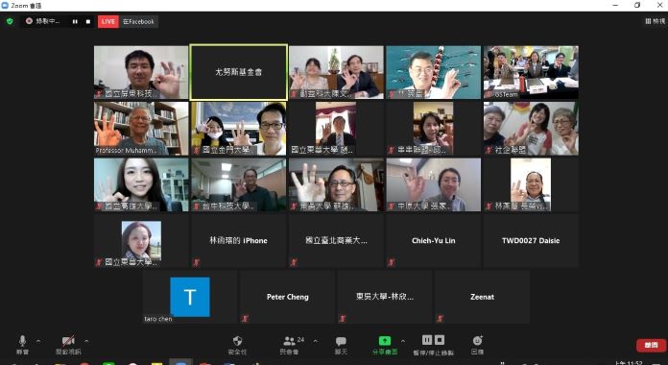Select the Professor Muhammad video tile

click(141, 129)
